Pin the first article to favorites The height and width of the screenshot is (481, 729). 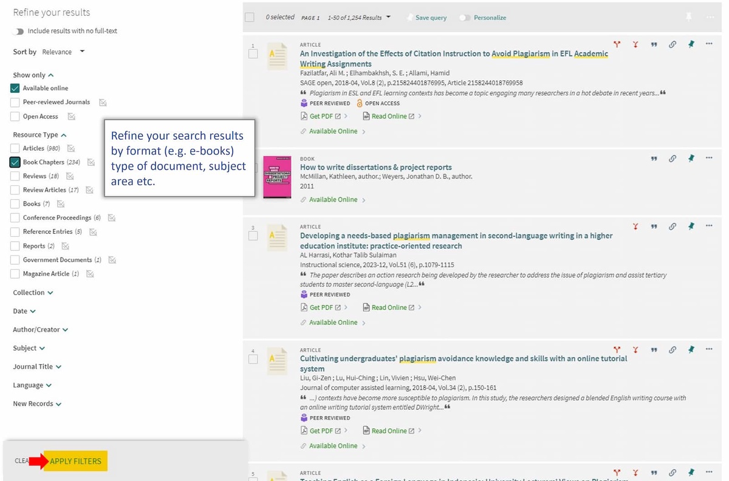(x=691, y=44)
